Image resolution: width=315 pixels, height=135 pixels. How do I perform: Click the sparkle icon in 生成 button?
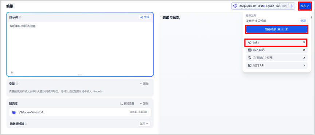coord(141,17)
